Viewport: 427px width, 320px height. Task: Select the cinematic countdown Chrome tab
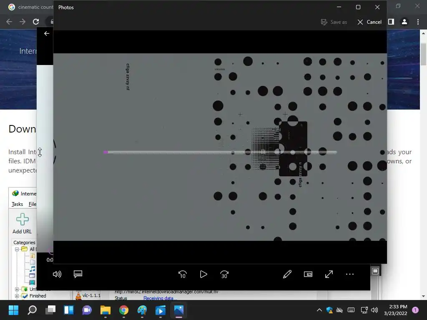tap(30, 7)
